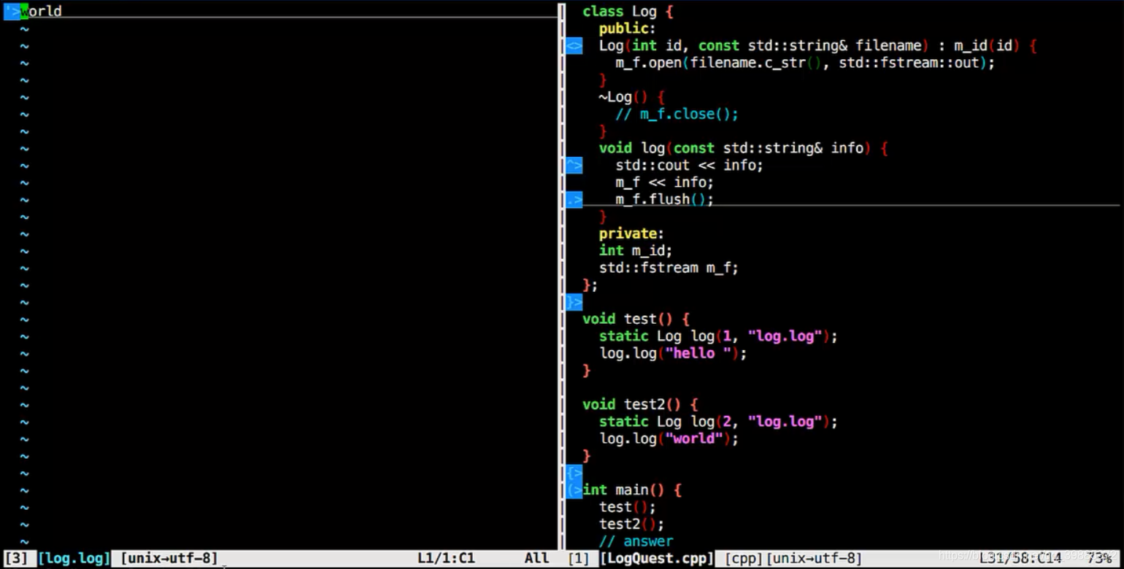1124x569 pixels.
Task: Click 'm_id(id)' initializer in constructor line
Action: [987, 46]
